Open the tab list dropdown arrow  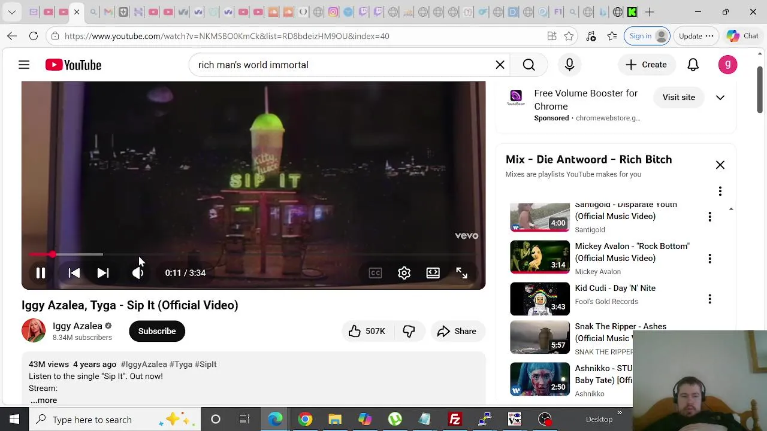12,12
